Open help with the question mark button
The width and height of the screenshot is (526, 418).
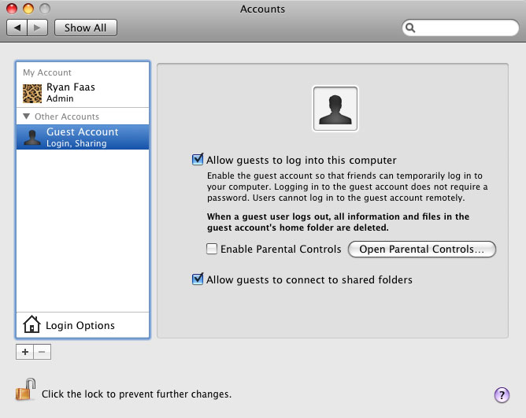(x=500, y=394)
